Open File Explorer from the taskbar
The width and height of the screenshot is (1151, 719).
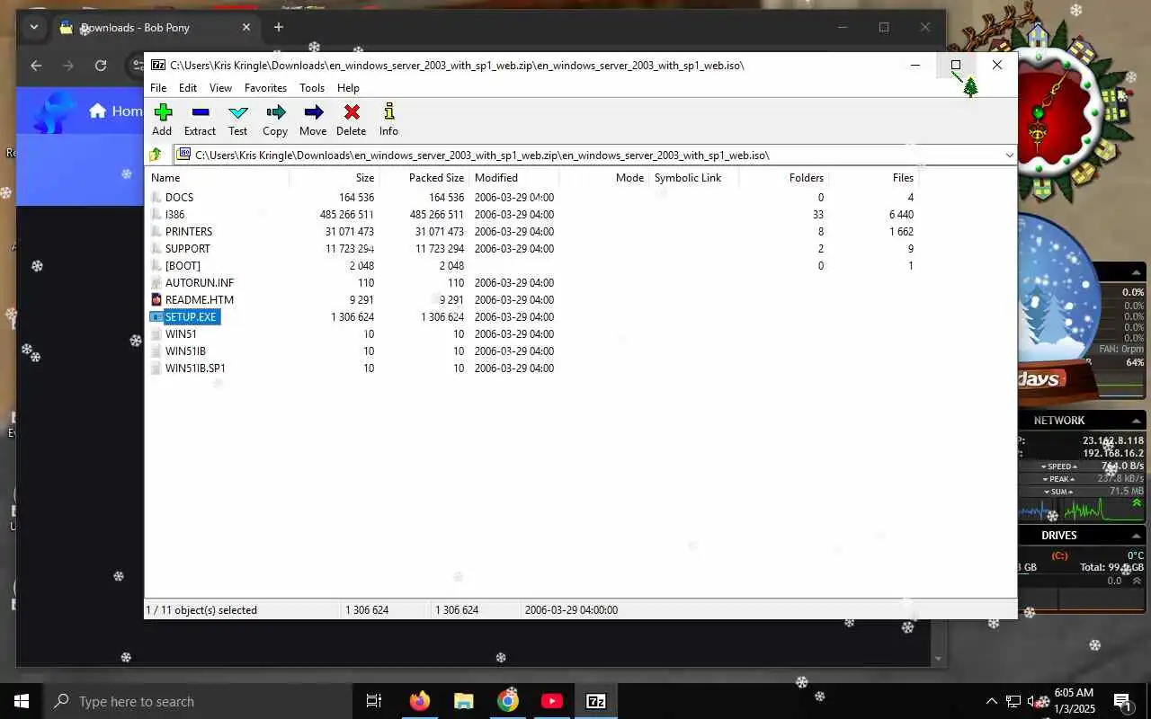click(463, 701)
